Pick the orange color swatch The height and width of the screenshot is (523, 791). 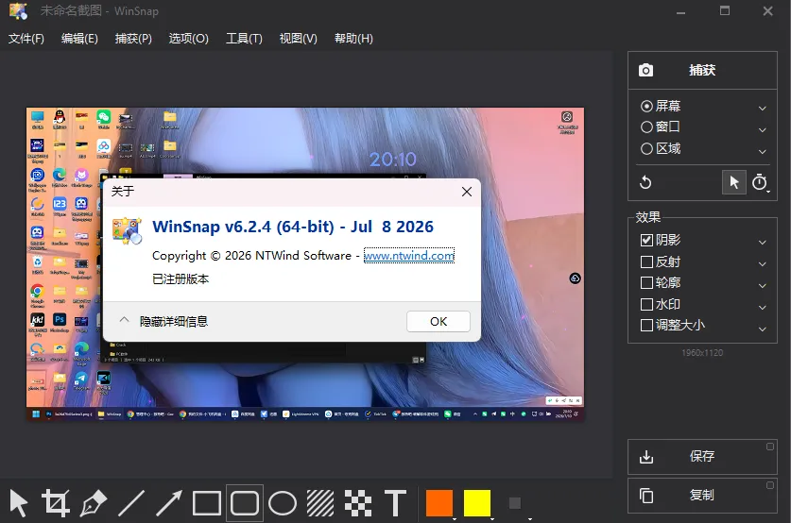pyautogui.click(x=439, y=503)
